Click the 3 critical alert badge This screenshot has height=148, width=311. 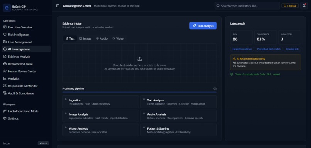tap(290, 6)
